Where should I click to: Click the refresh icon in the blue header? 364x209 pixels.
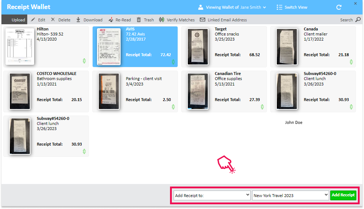339,7
